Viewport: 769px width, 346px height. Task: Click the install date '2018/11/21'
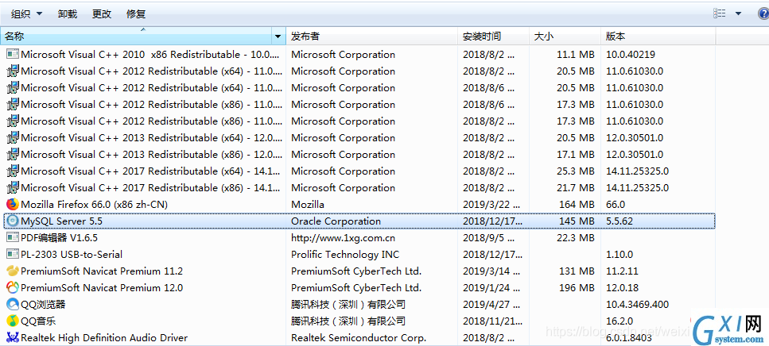tap(492, 321)
